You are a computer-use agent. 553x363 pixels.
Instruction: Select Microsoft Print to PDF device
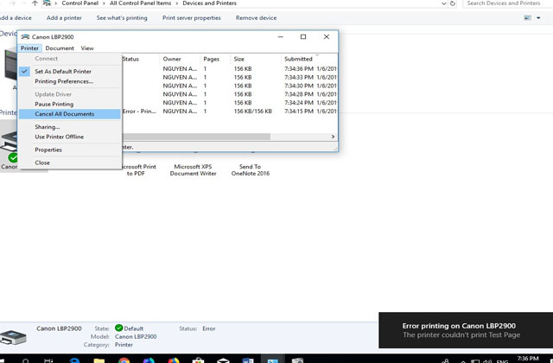pyautogui.click(x=137, y=169)
